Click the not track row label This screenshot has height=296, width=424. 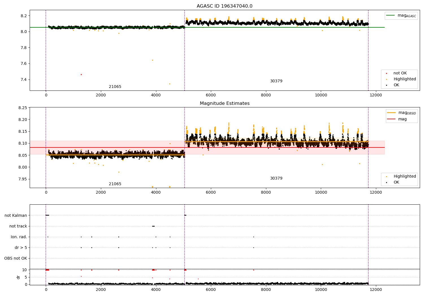point(18,226)
